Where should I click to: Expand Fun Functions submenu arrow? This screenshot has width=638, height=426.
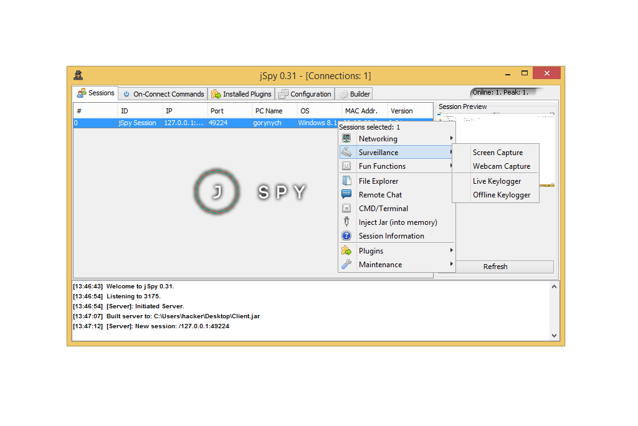point(451,166)
